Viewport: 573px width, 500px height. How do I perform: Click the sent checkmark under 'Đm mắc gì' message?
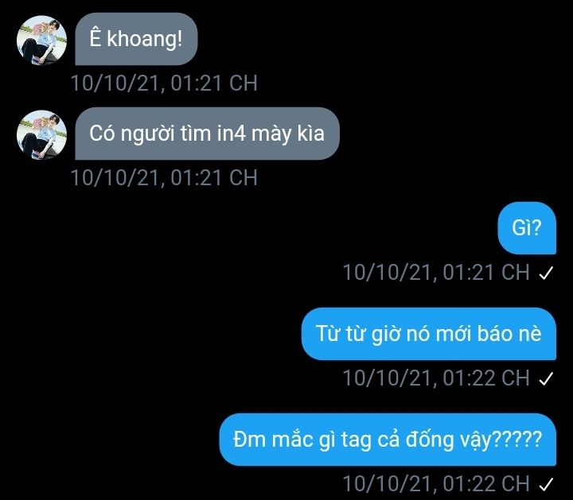(546, 484)
